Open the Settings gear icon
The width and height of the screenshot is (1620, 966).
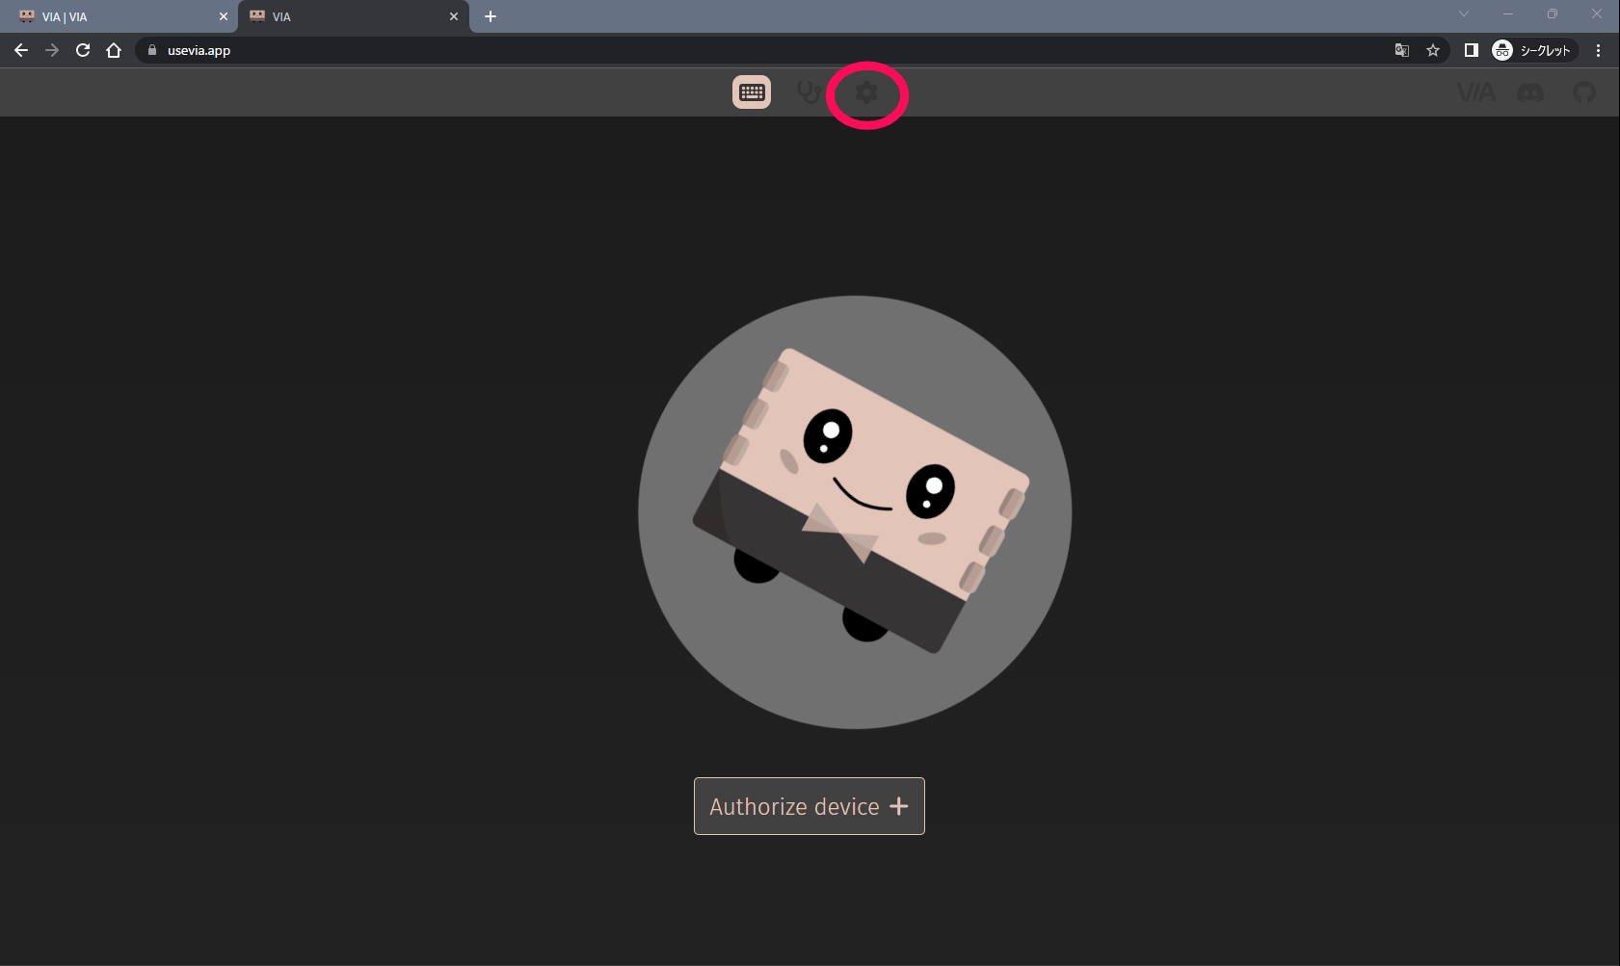866,92
